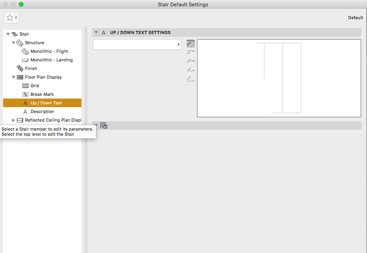
Task: Select Grid under Floor Plan Display
Action: click(34, 86)
